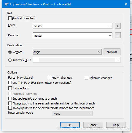The width and height of the screenshot is (132, 133).
Task: Tick the known changes force checkbox
Action: [49, 78]
